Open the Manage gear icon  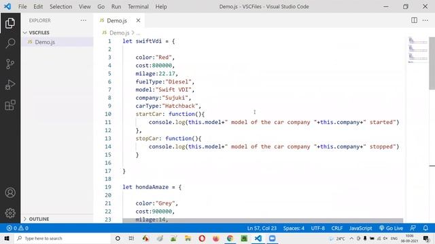coord(10,213)
